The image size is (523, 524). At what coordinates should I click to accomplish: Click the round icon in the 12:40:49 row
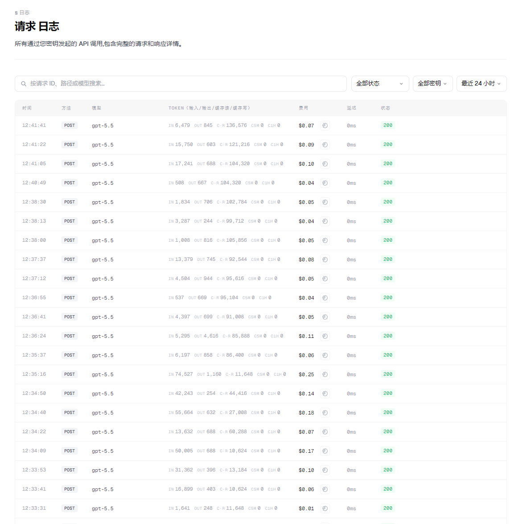tap(325, 183)
